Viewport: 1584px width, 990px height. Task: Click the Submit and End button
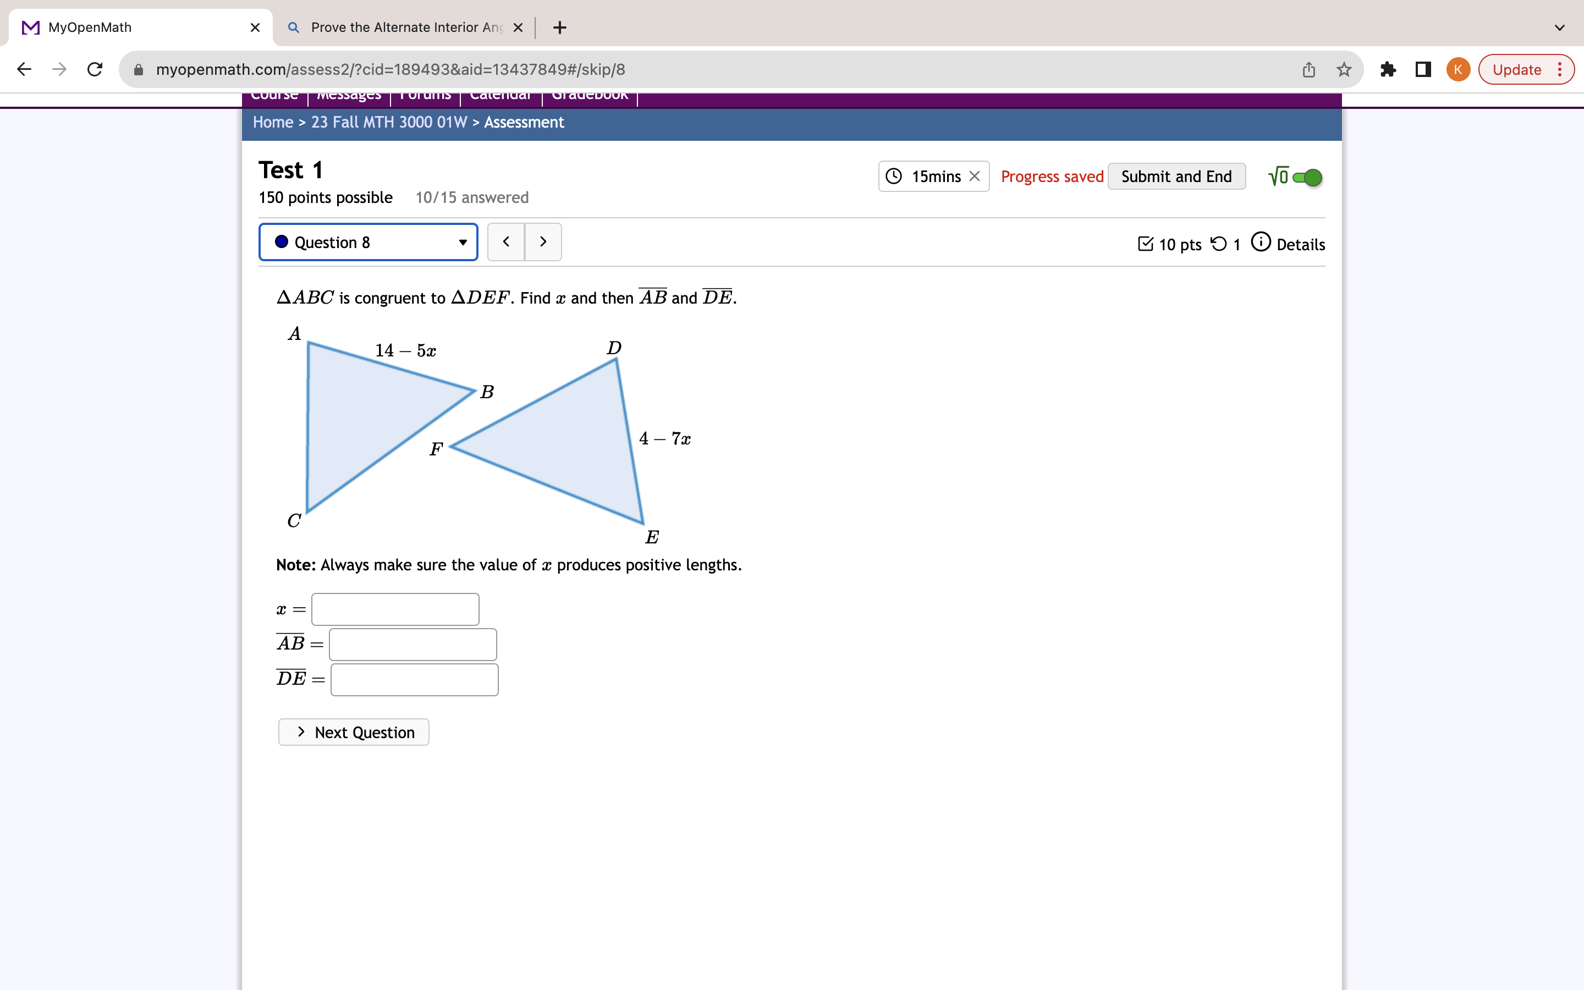pyautogui.click(x=1176, y=177)
